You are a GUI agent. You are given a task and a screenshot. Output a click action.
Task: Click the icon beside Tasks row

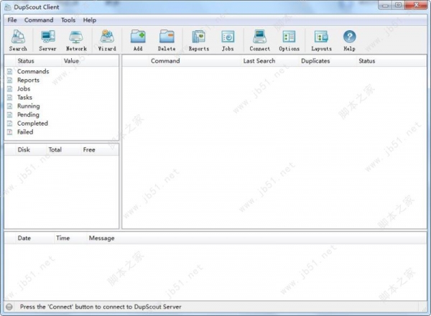coord(9,97)
